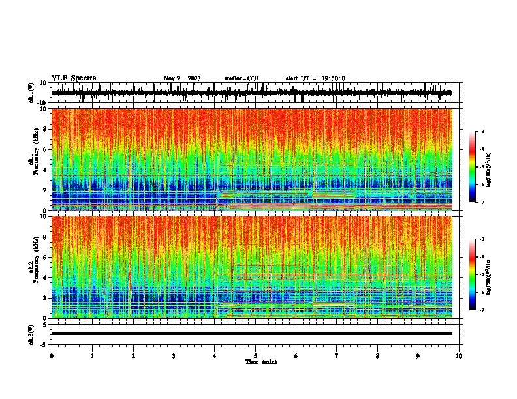The image size is (517, 399).
Task: Click the "-3" label on ch.1 color scale
Action: point(481,131)
